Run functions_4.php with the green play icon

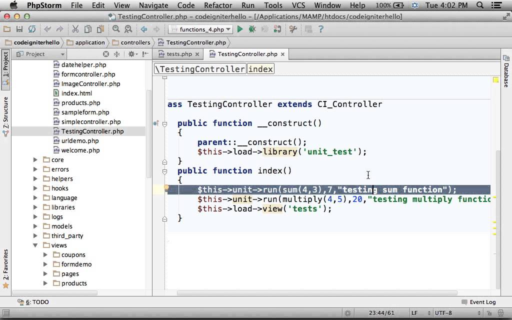pyautogui.click(x=240, y=29)
